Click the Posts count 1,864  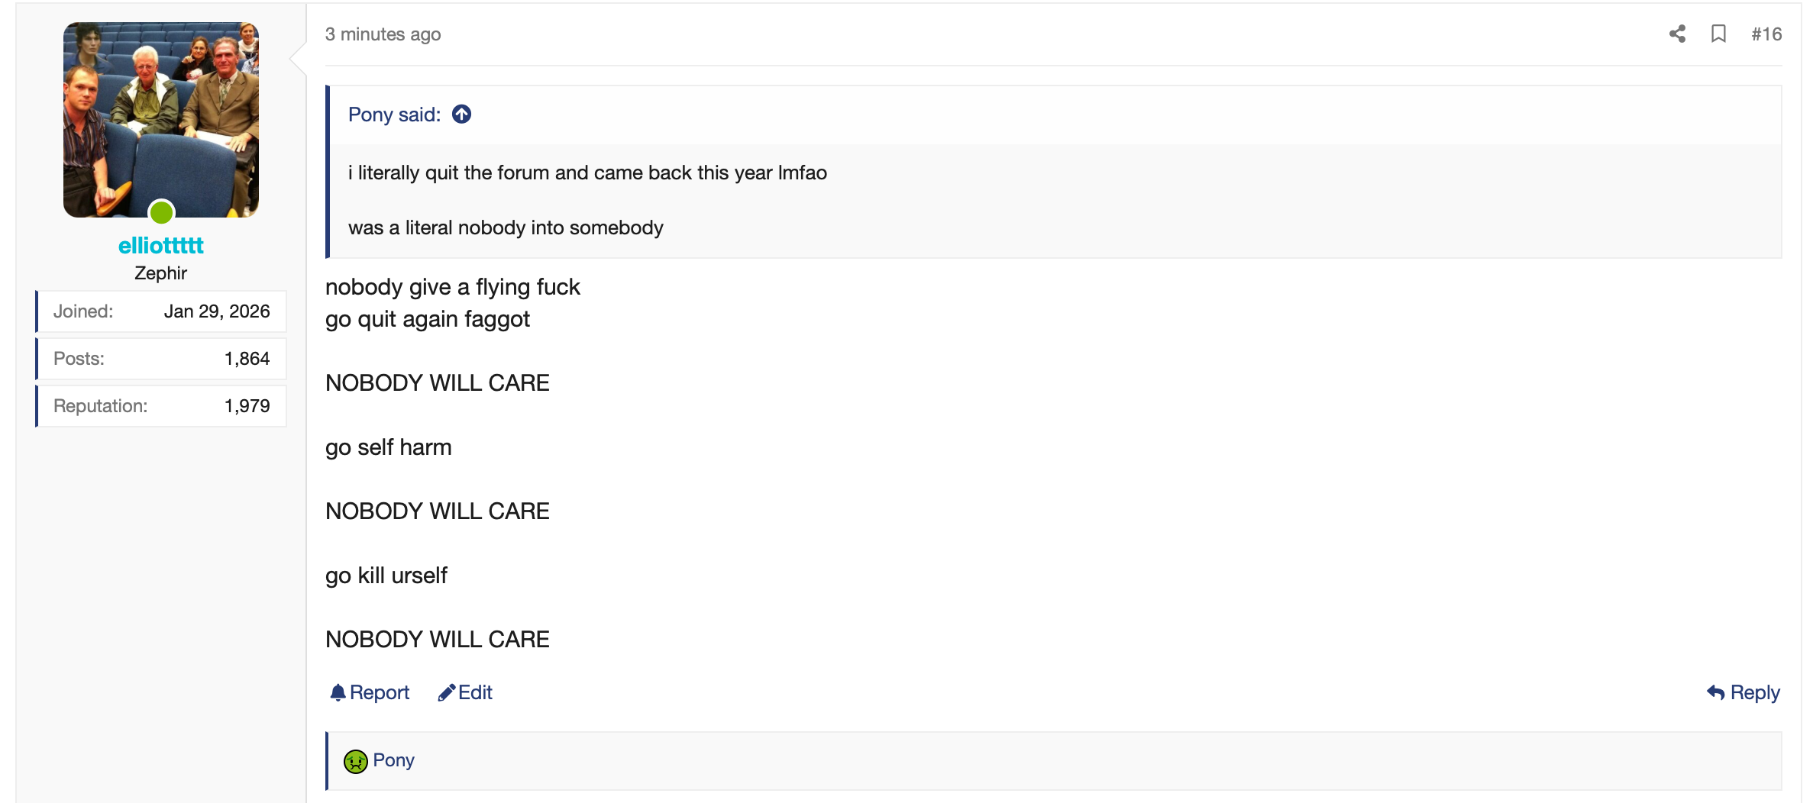tap(247, 359)
